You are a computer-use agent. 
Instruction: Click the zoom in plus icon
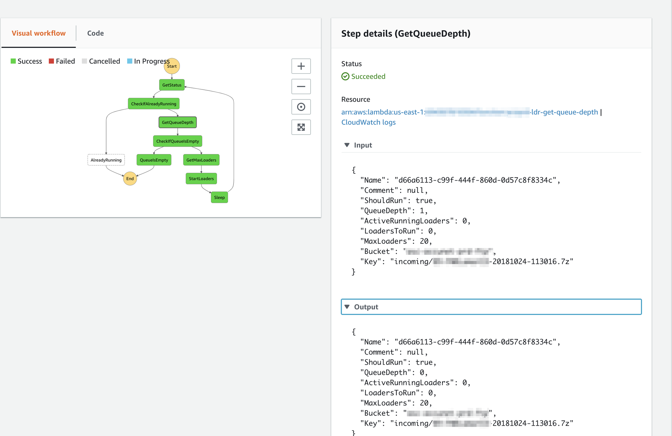click(x=301, y=66)
